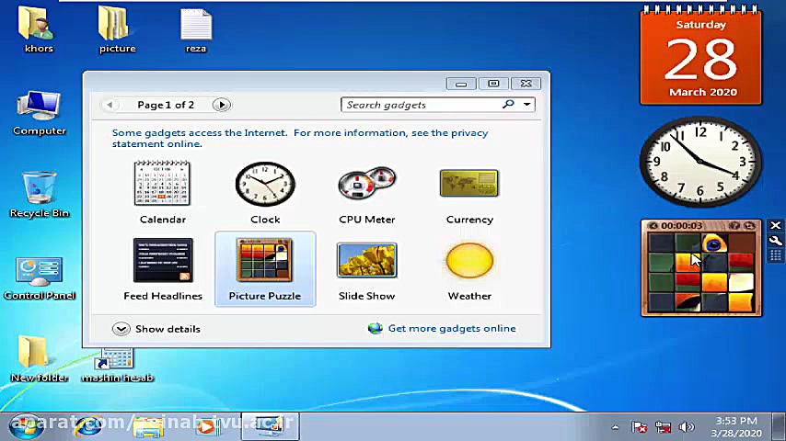This screenshot has height=441, width=786.
Task: Open the volume speaker icon
Action: pyautogui.click(x=687, y=427)
